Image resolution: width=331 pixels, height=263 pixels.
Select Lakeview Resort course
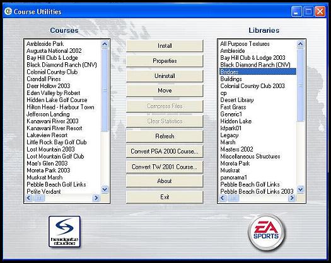click(x=47, y=135)
